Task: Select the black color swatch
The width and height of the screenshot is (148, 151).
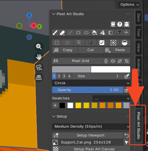Action: 62,105
